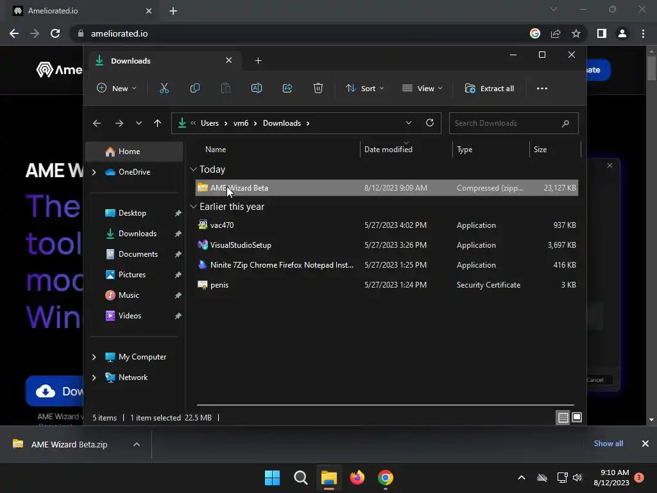
Task: Go back in Chrome browser
Action: pos(14,33)
